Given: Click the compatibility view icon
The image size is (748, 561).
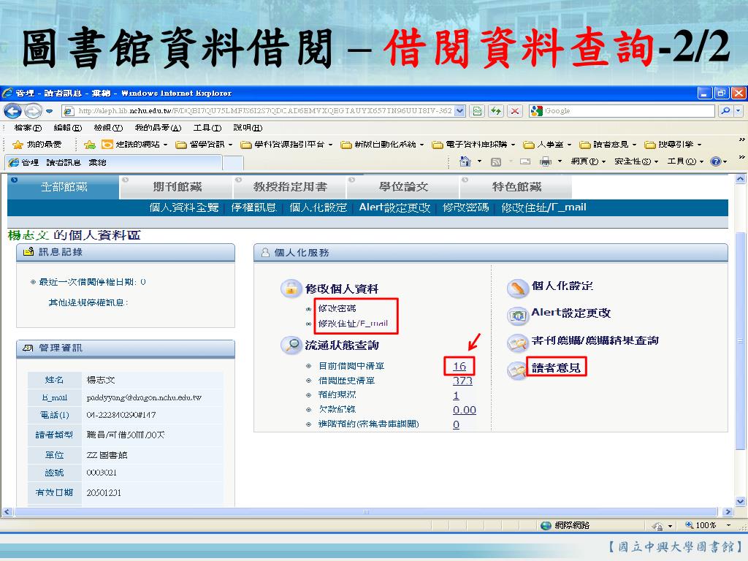Looking at the screenshot, I should pyautogui.click(x=477, y=111).
